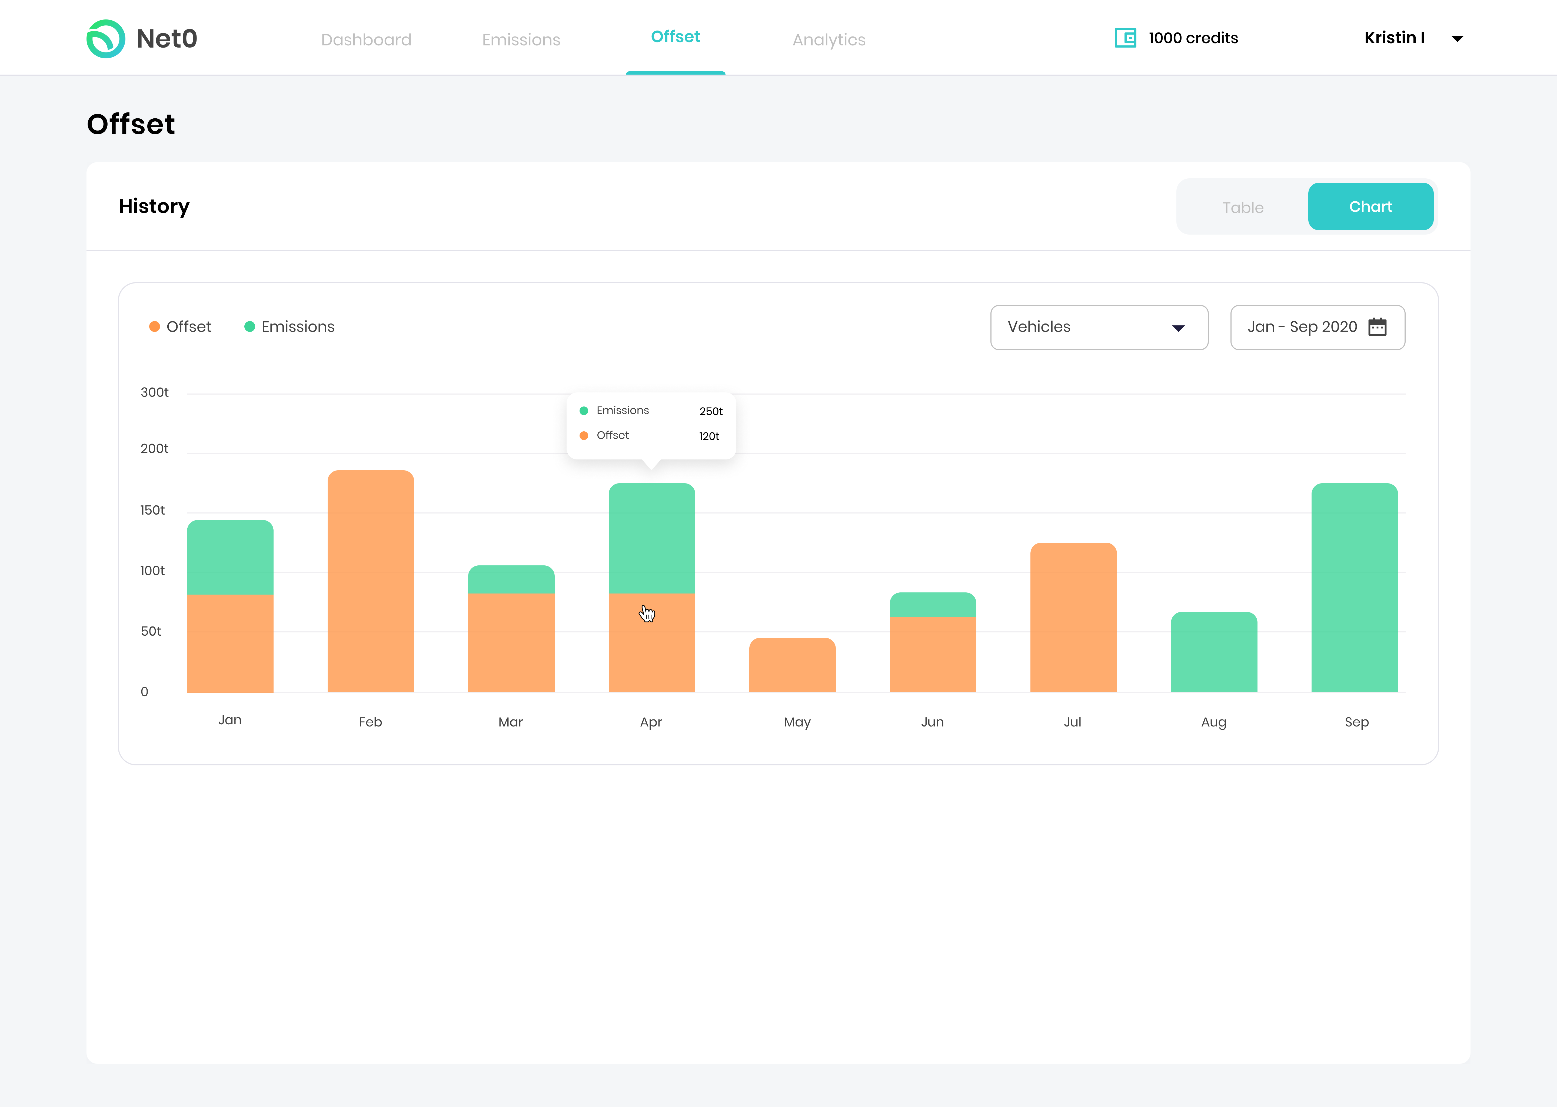The height and width of the screenshot is (1107, 1557).
Task: Open the calendar icon in date field
Action: tap(1377, 327)
